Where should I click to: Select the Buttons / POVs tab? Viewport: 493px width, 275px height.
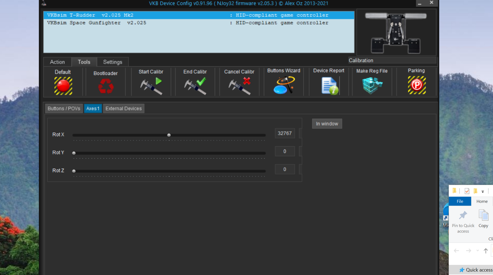click(x=64, y=108)
